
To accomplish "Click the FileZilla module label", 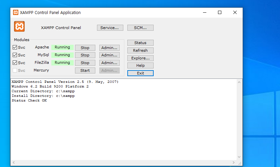I will [x=42, y=62].
